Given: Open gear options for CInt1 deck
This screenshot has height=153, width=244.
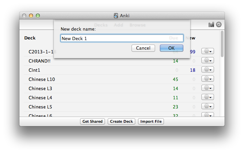Looking at the screenshot, I should click(x=208, y=69).
